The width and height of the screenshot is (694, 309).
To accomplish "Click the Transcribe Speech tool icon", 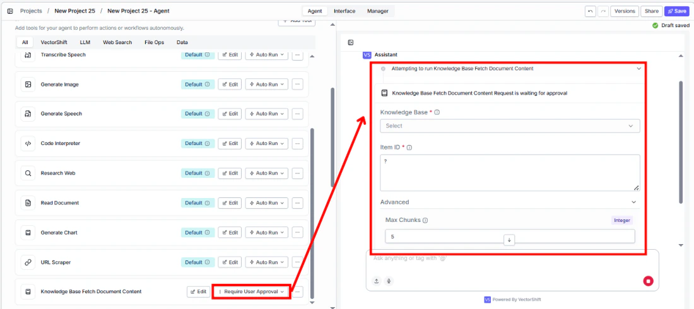I will (x=28, y=55).
